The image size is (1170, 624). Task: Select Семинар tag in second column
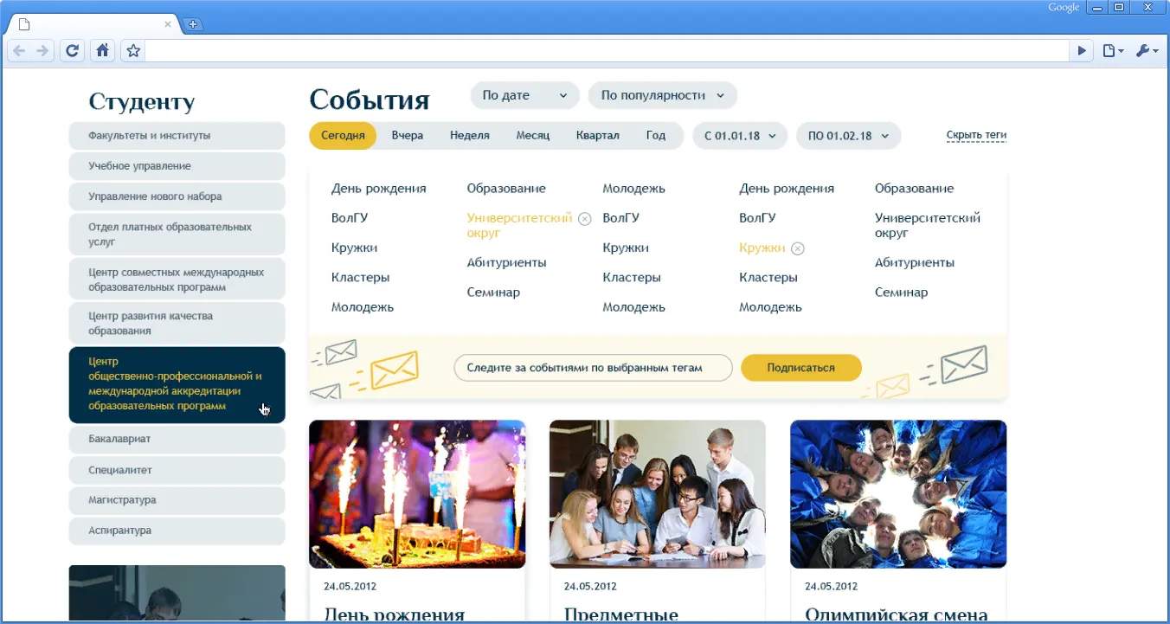pyautogui.click(x=493, y=293)
